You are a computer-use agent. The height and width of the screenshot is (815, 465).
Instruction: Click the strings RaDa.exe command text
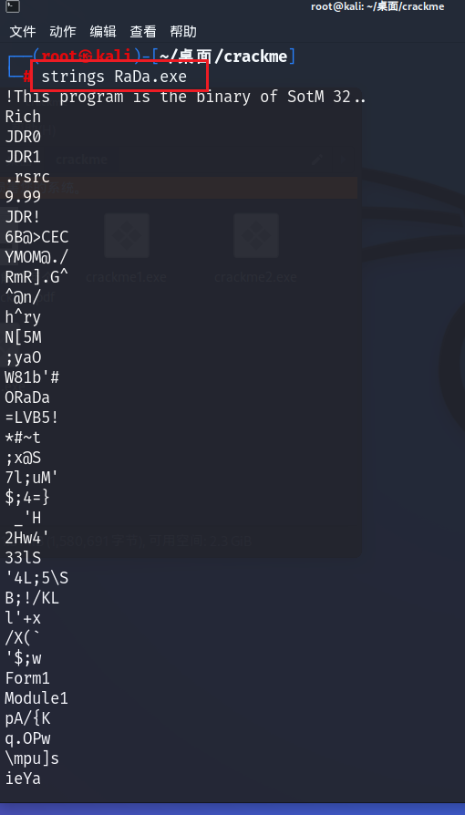[x=114, y=77]
